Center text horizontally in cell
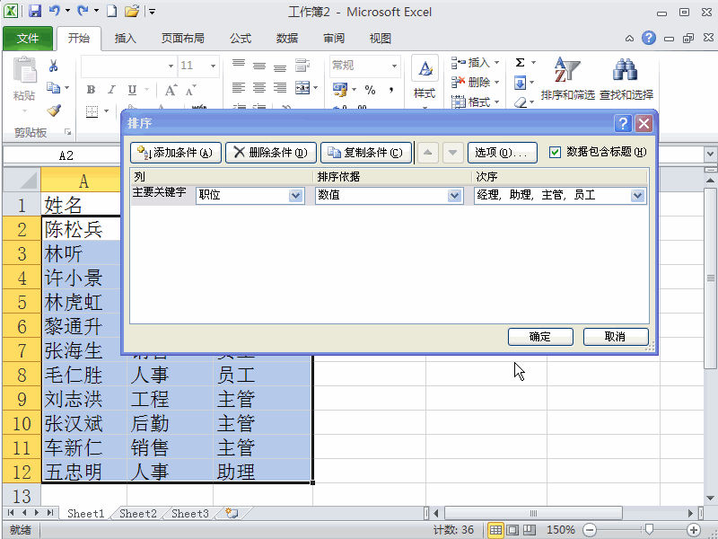The width and height of the screenshot is (718, 539). [x=259, y=87]
